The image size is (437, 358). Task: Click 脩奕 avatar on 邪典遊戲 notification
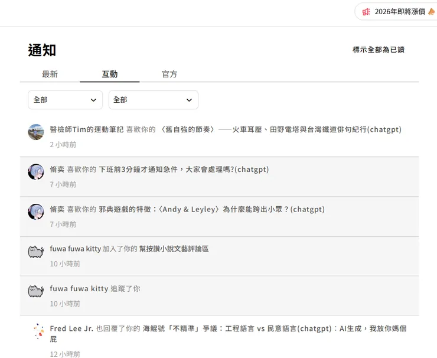point(36,211)
